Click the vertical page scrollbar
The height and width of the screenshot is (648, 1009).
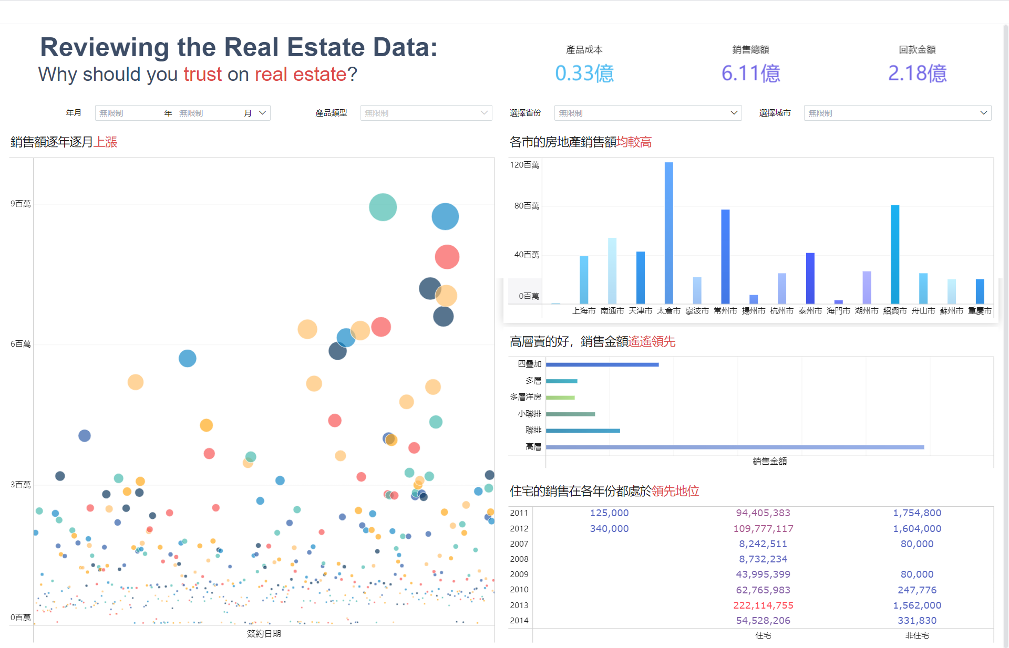point(1006,336)
